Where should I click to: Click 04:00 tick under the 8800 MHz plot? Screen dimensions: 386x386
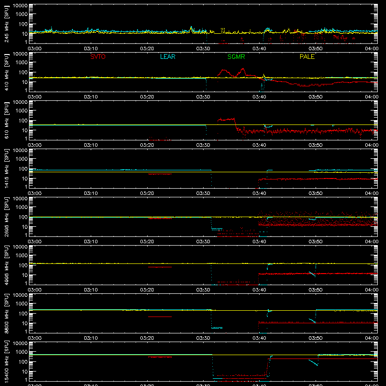(372, 338)
